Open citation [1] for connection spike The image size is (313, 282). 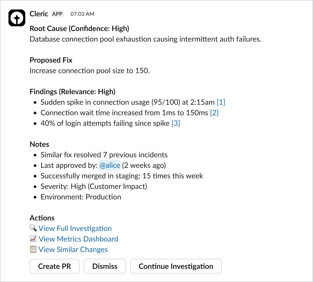tap(221, 102)
